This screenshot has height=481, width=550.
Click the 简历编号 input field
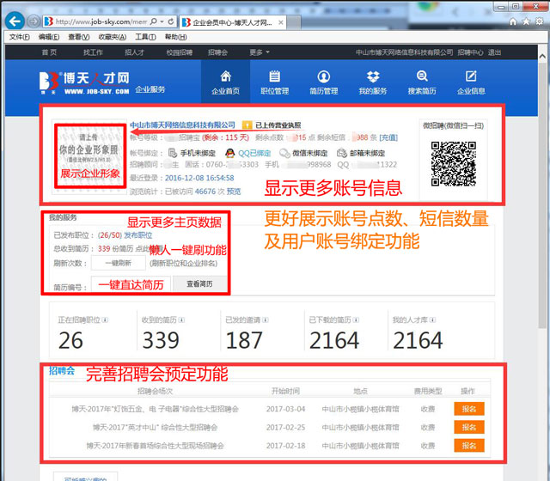pyautogui.click(x=131, y=284)
